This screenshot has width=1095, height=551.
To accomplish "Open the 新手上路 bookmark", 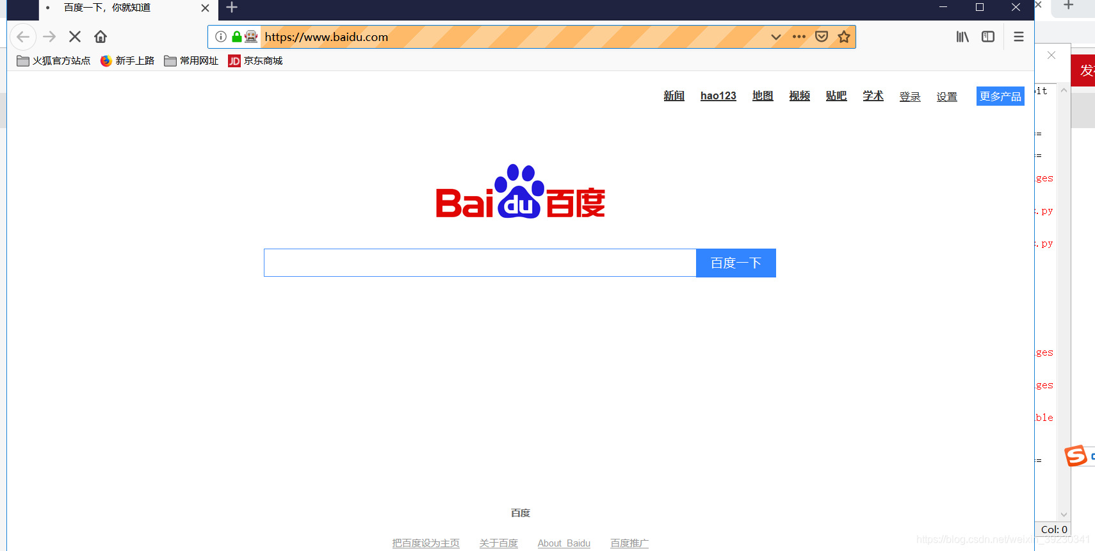I will click(x=127, y=61).
